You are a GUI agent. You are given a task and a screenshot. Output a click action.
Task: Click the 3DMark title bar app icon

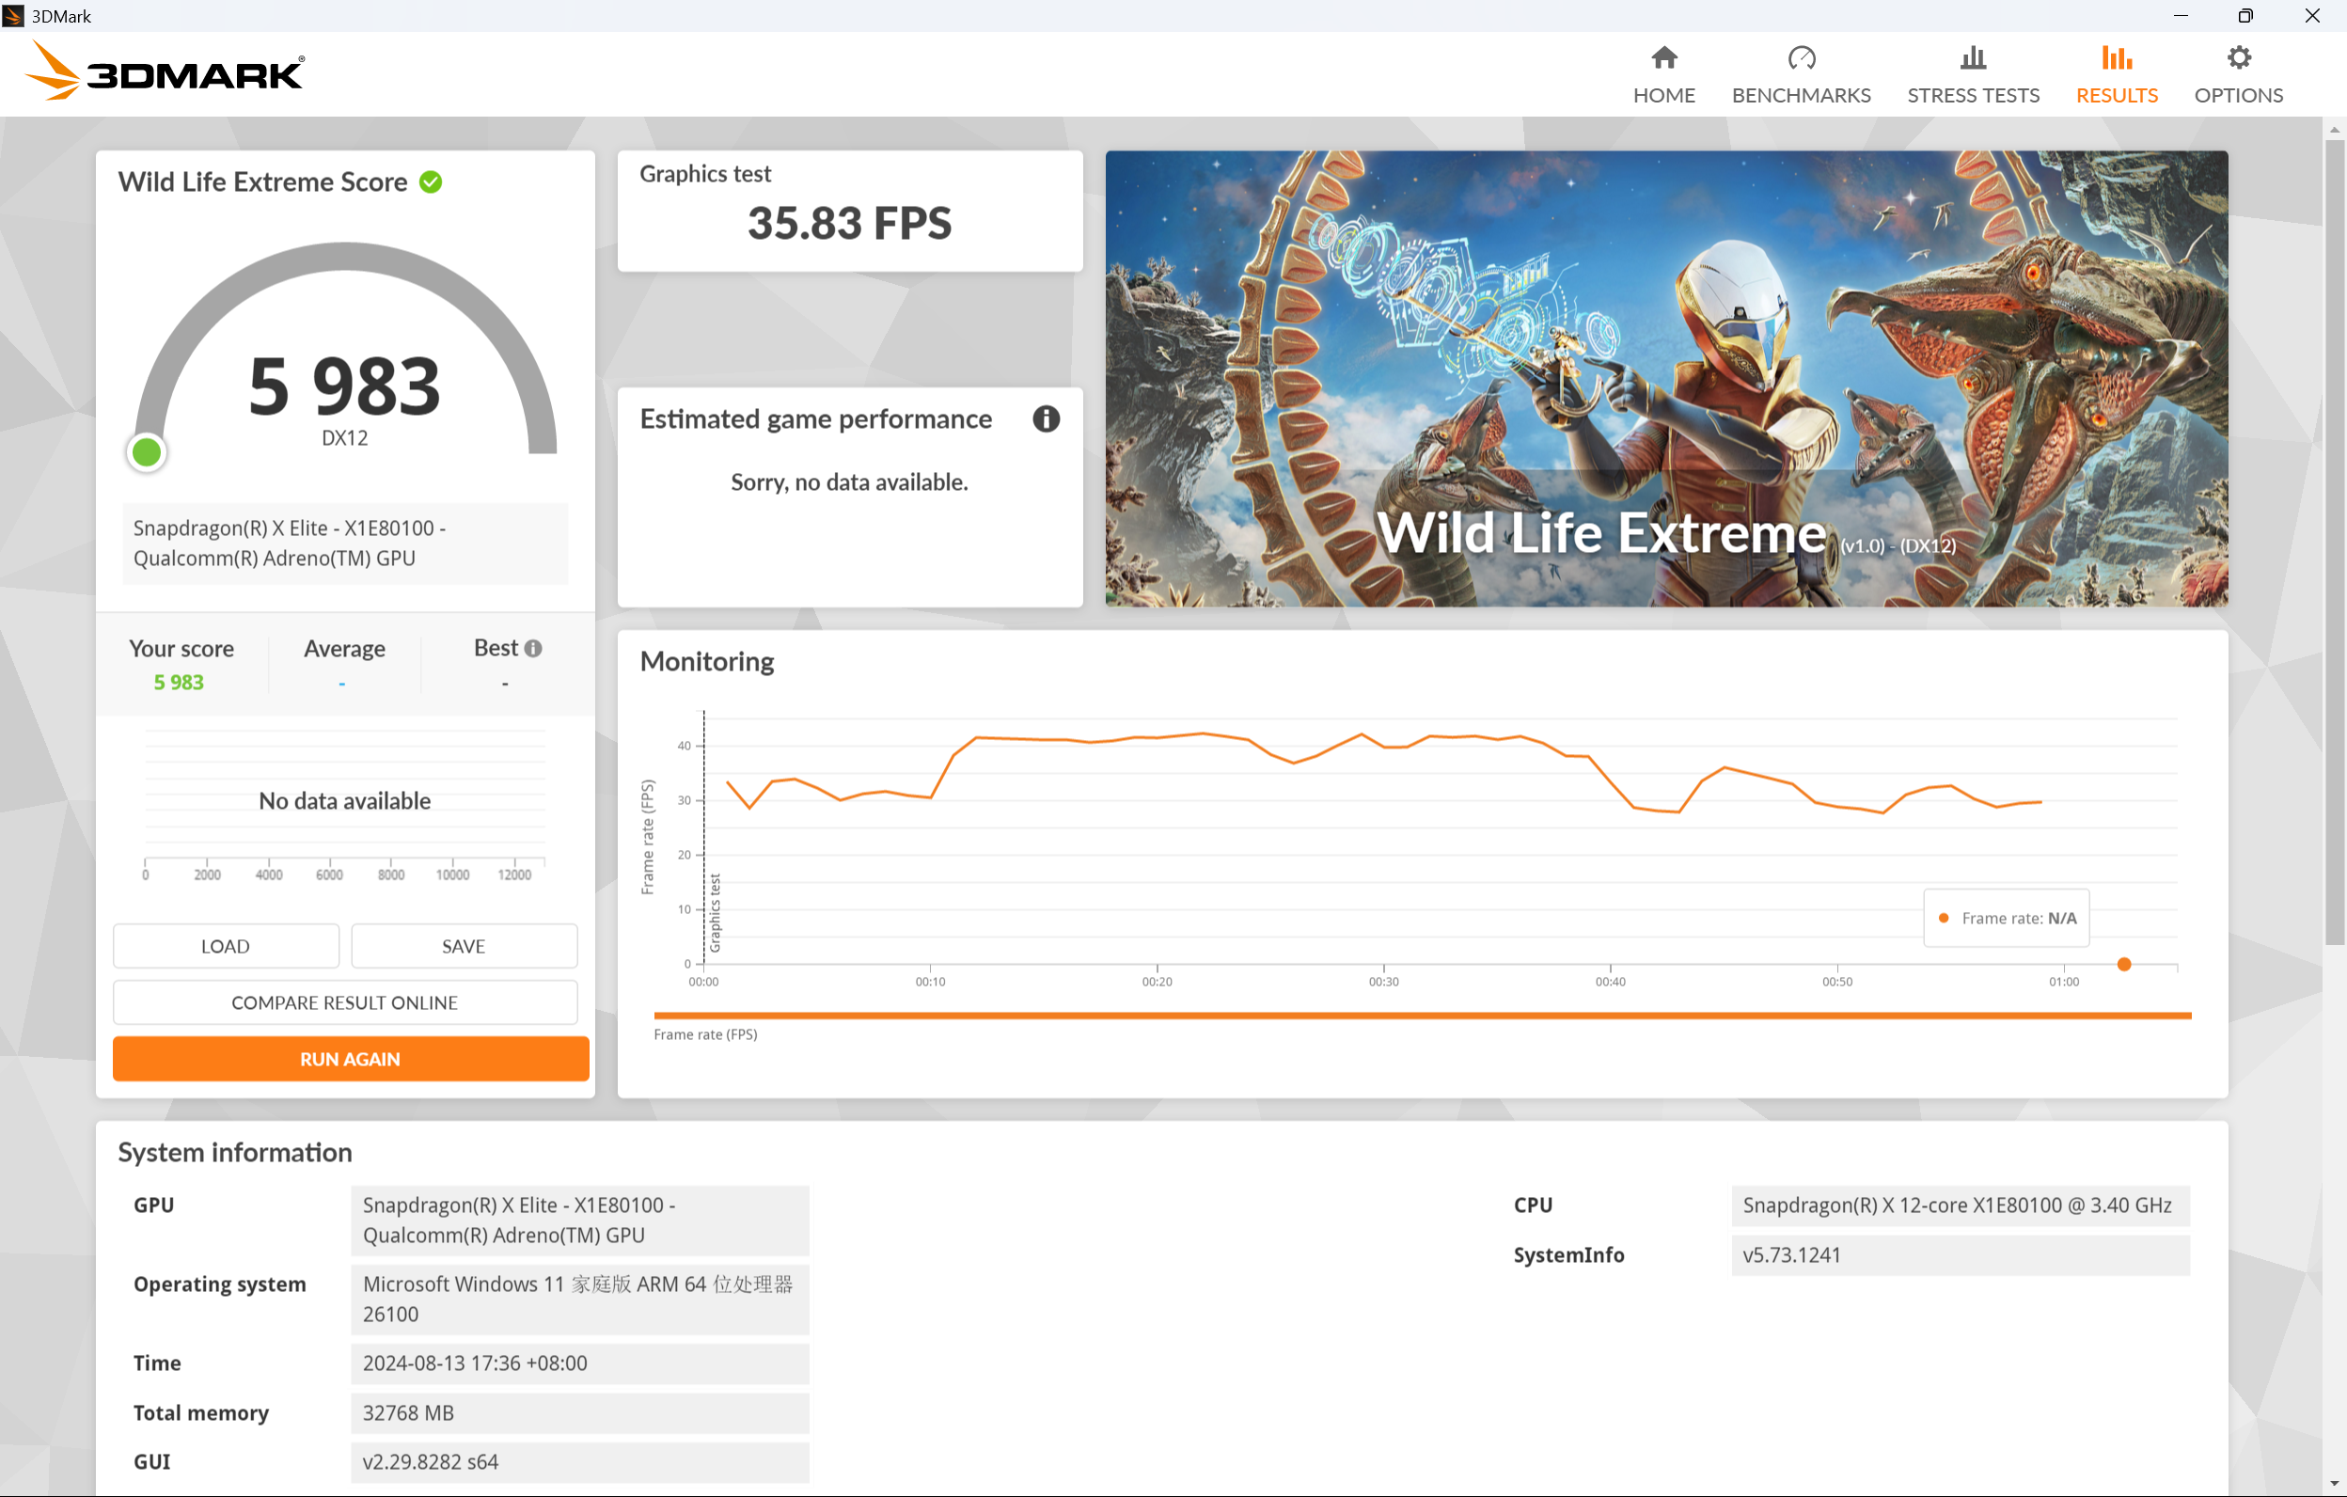[14, 16]
